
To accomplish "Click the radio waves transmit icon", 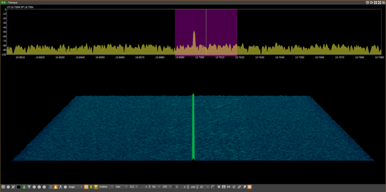I will click(229, 187).
